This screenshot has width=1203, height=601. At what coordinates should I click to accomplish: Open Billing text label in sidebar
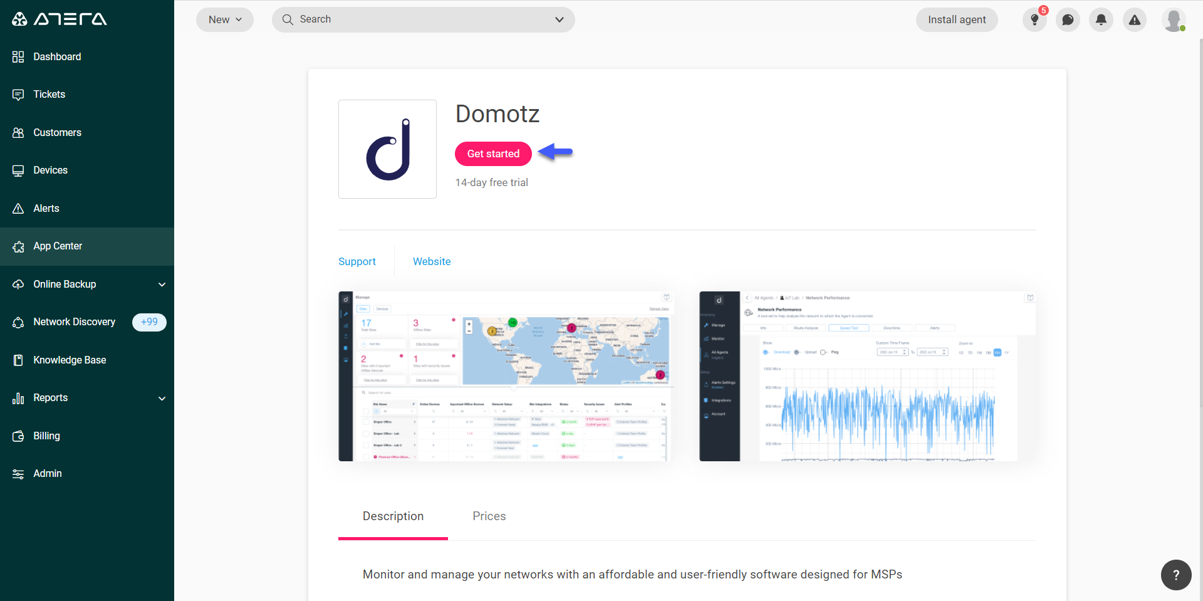coord(47,436)
